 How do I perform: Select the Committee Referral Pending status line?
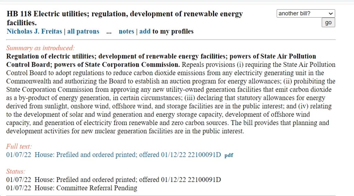[72, 188]
